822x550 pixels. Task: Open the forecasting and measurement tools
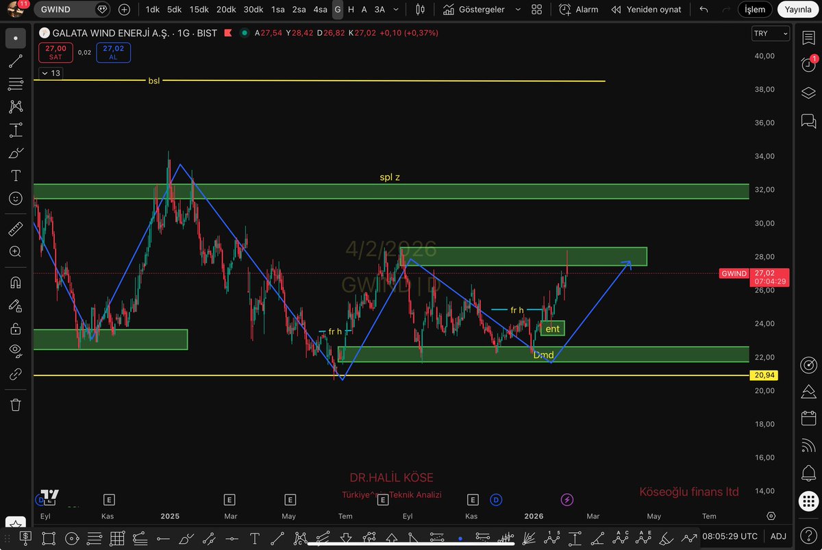(15, 129)
